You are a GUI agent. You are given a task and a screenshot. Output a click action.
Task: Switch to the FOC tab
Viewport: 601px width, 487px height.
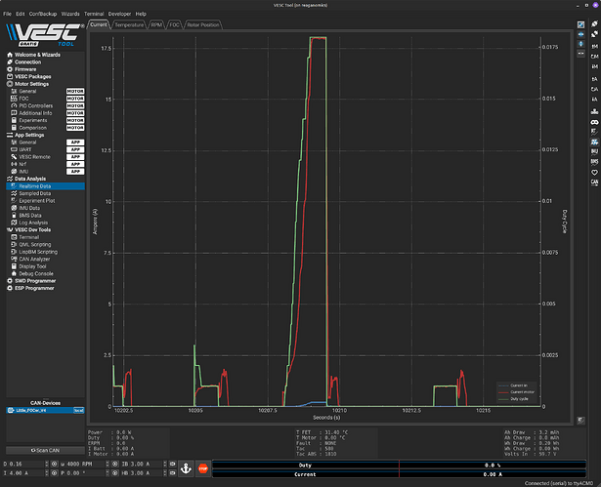(x=174, y=24)
